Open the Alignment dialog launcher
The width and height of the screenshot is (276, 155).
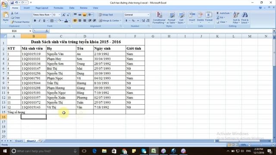pos(121,26)
